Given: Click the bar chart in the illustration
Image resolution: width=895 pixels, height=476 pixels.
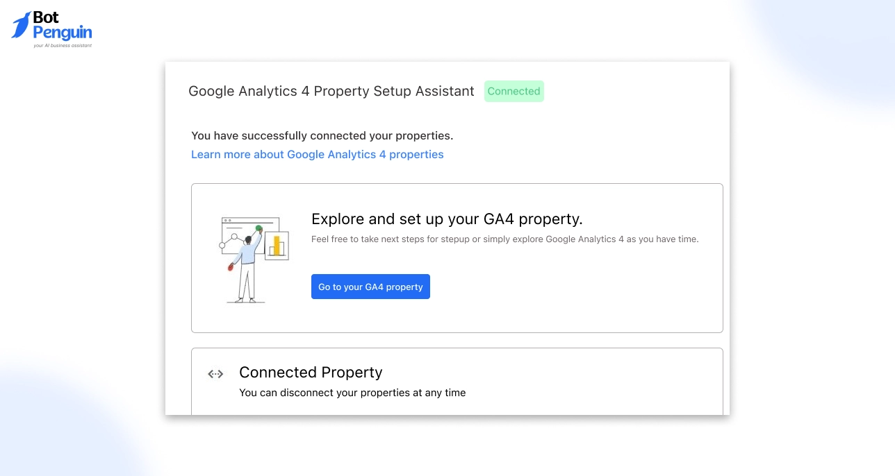Looking at the screenshot, I should 278,245.
